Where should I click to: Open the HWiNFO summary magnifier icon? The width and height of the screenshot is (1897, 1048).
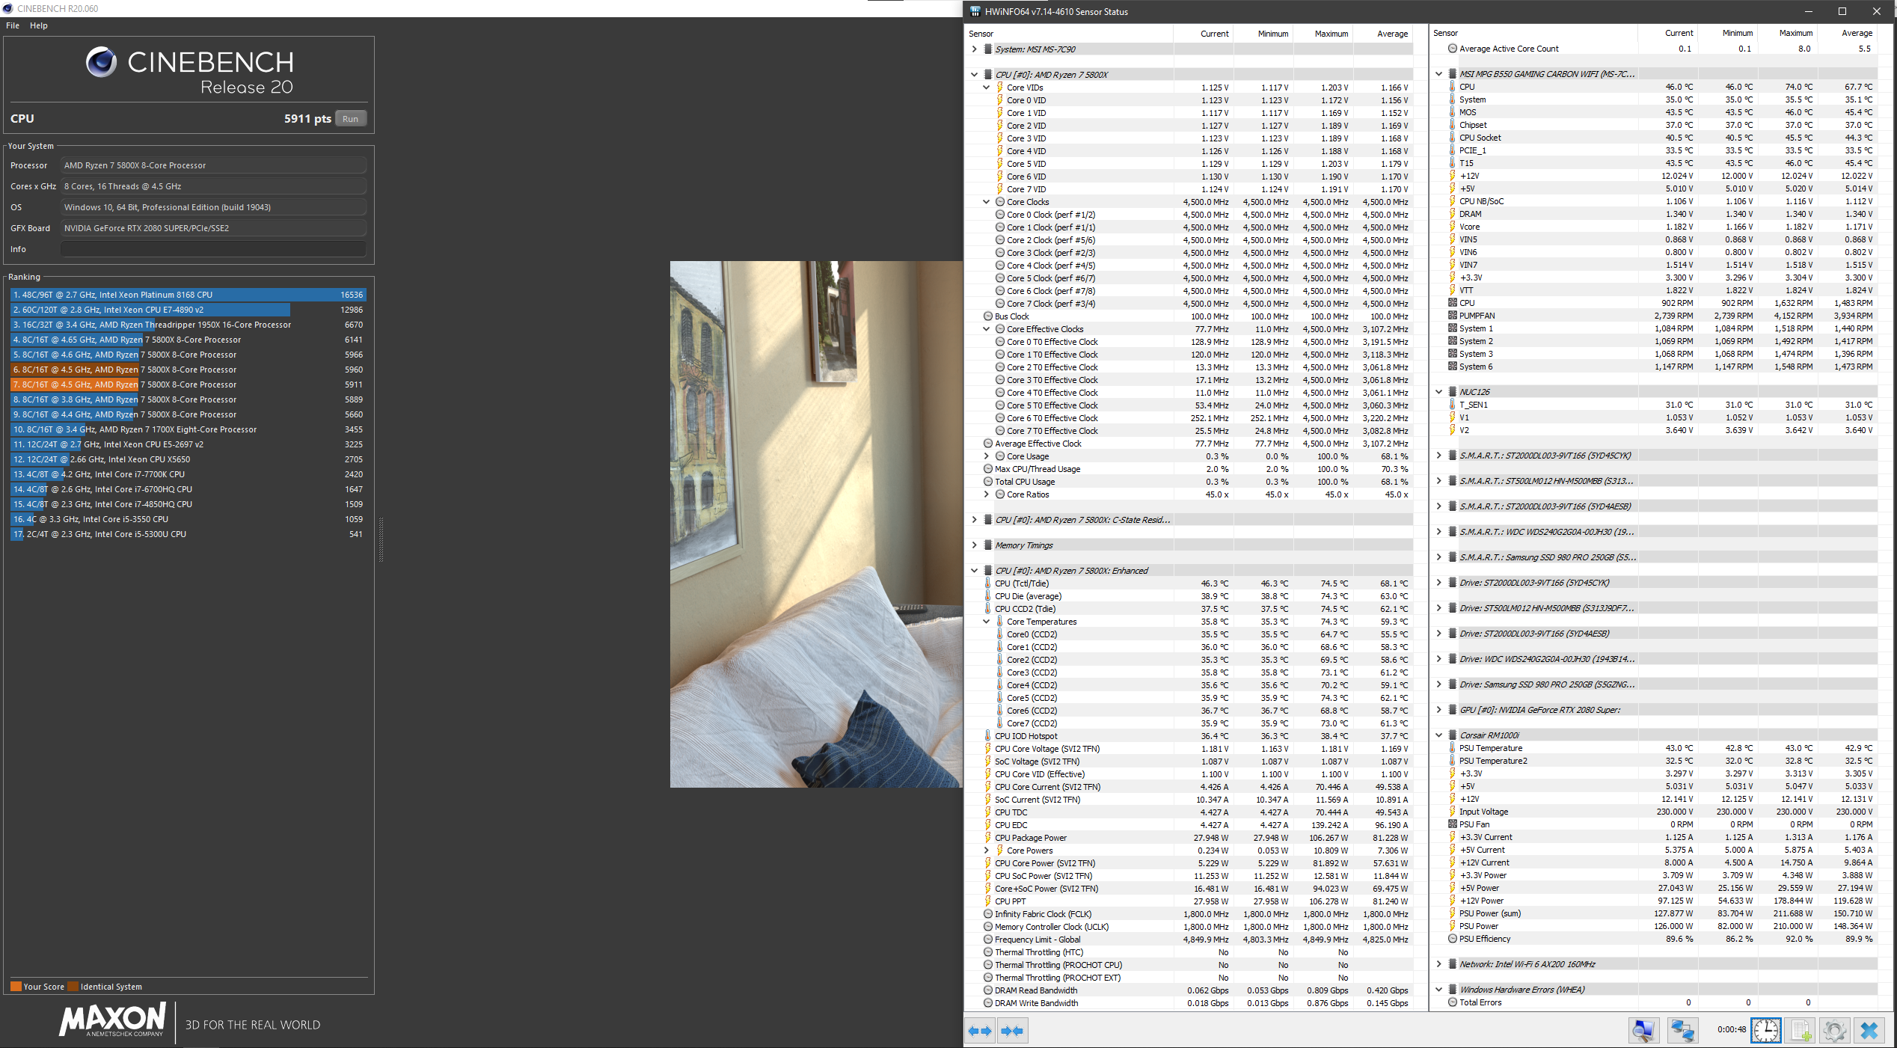coord(1643,1031)
